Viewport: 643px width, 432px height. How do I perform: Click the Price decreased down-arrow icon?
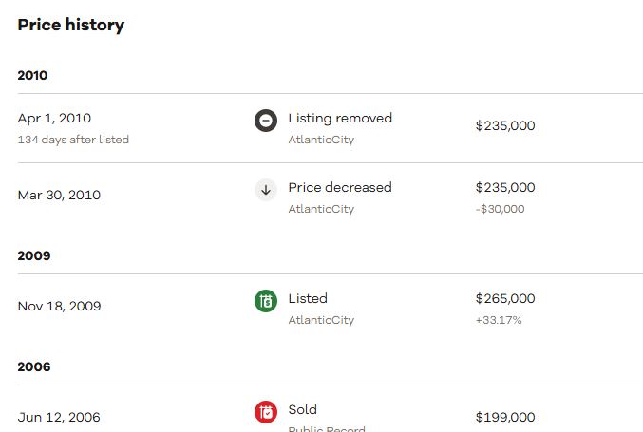coord(266,190)
